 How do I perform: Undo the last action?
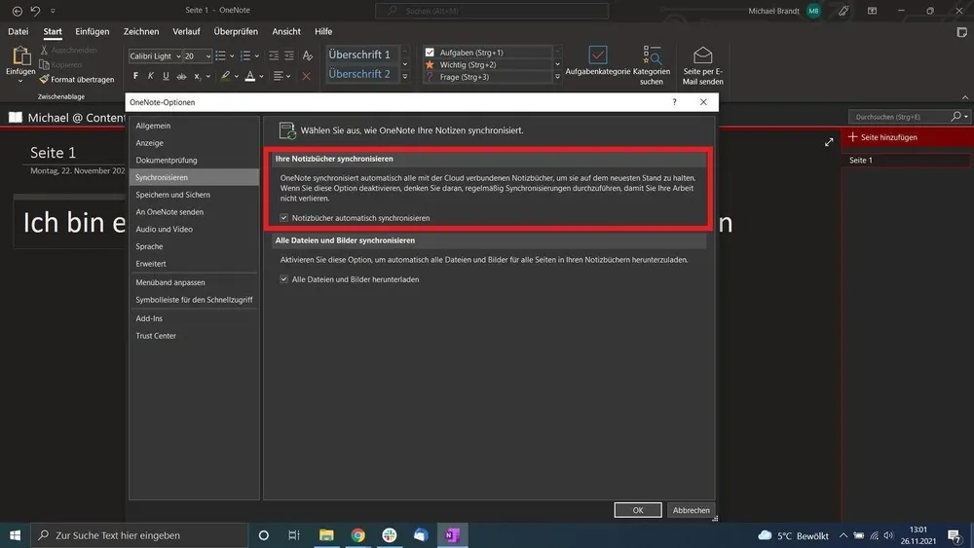(35, 11)
